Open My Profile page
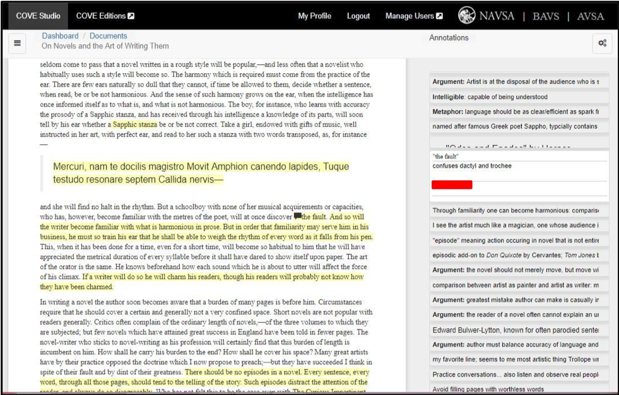Image resolution: width=619 pixels, height=395 pixels. click(314, 16)
